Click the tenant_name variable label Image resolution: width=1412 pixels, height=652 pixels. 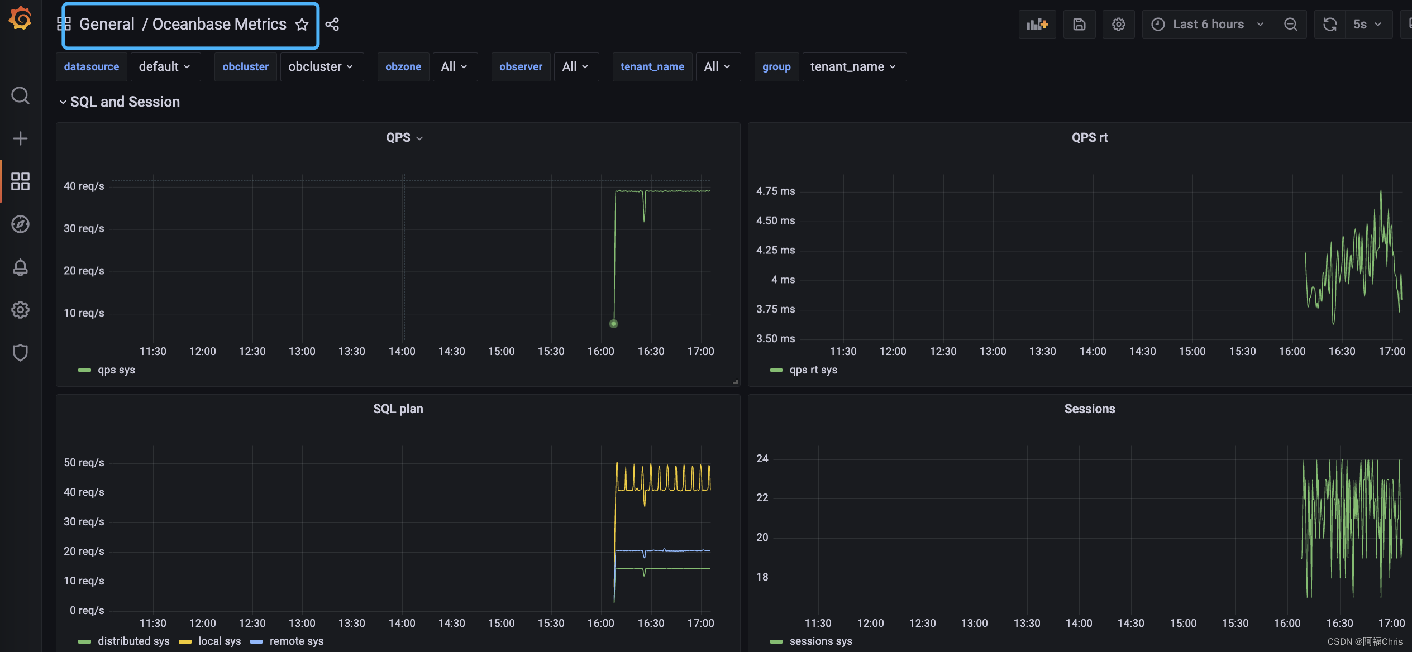(652, 67)
